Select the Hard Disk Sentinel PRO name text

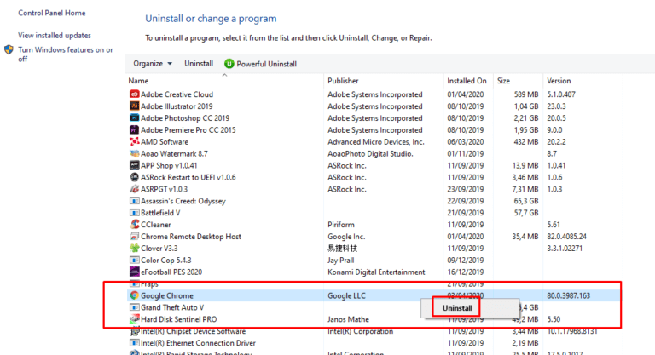179,319
